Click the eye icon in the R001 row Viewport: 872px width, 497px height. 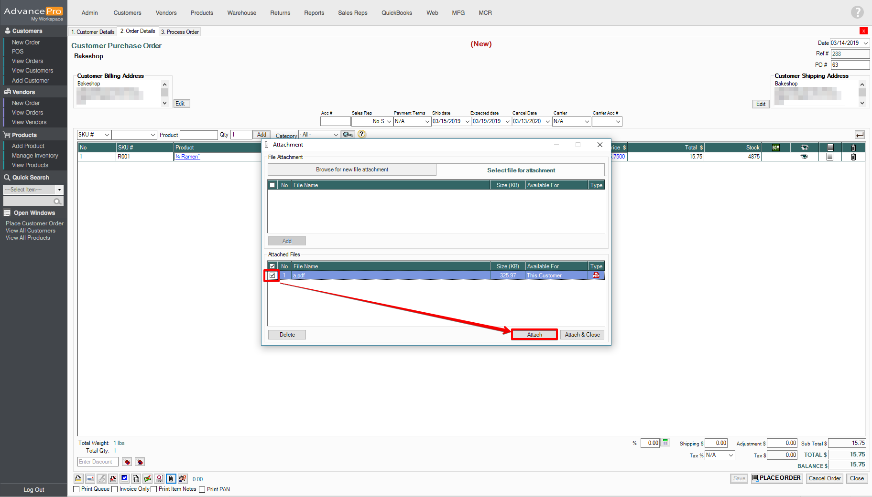click(804, 157)
